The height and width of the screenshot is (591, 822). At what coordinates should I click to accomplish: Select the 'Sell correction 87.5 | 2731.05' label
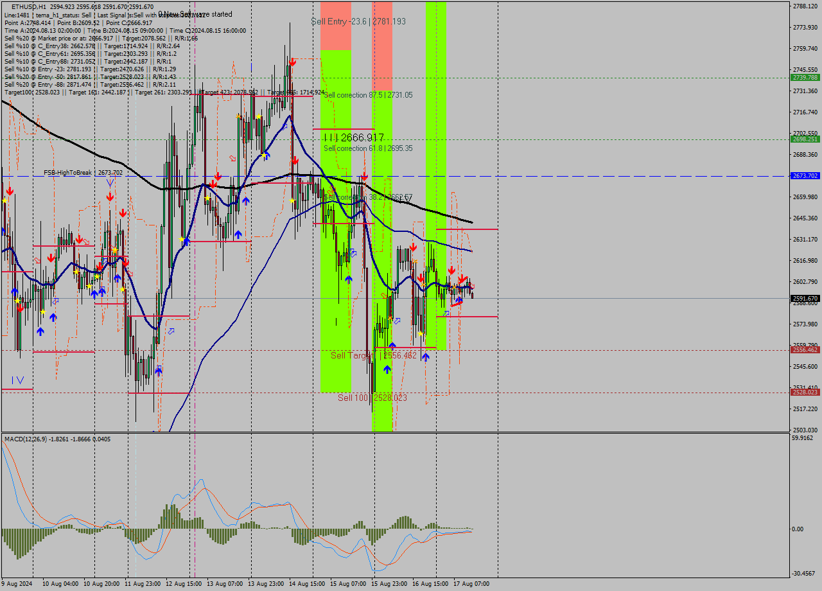coord(369,95)
